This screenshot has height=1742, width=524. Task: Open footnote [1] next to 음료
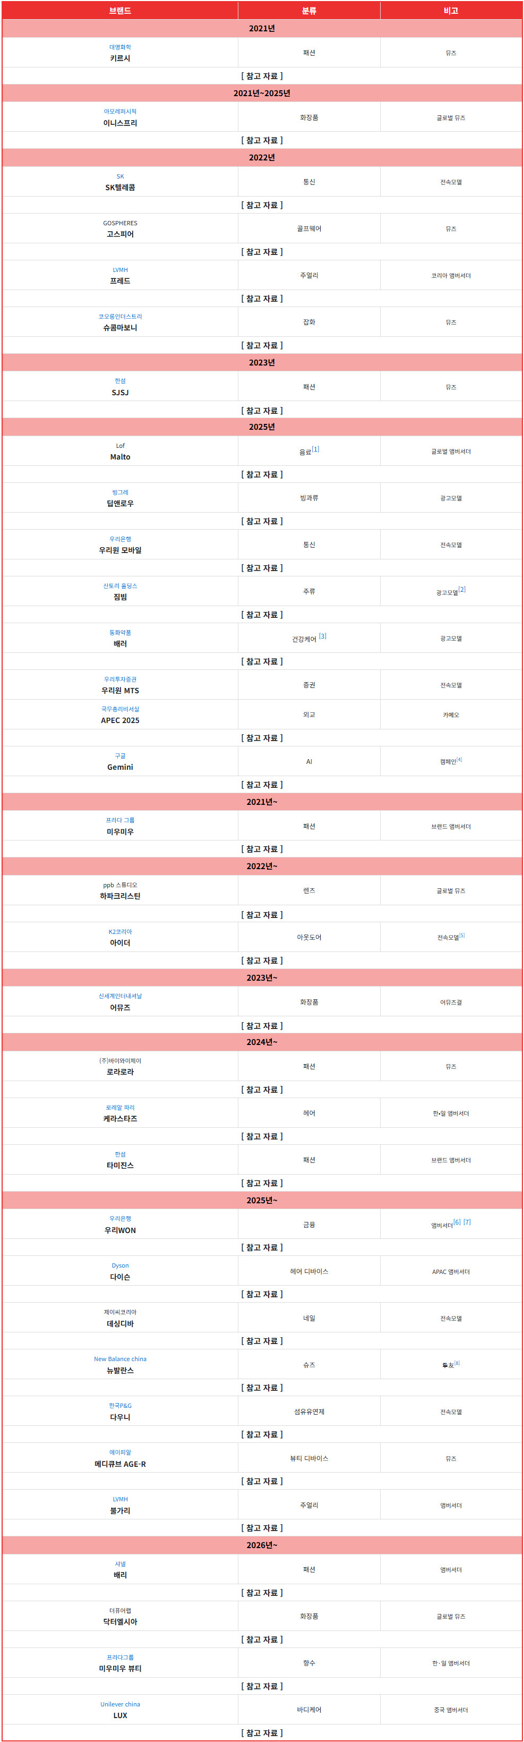pos(316,449)
